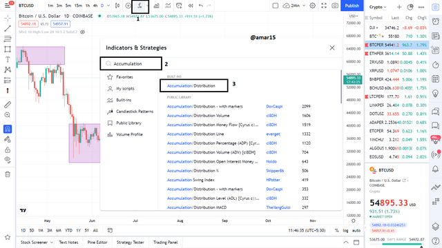Set chart range to 5Y

87,231
